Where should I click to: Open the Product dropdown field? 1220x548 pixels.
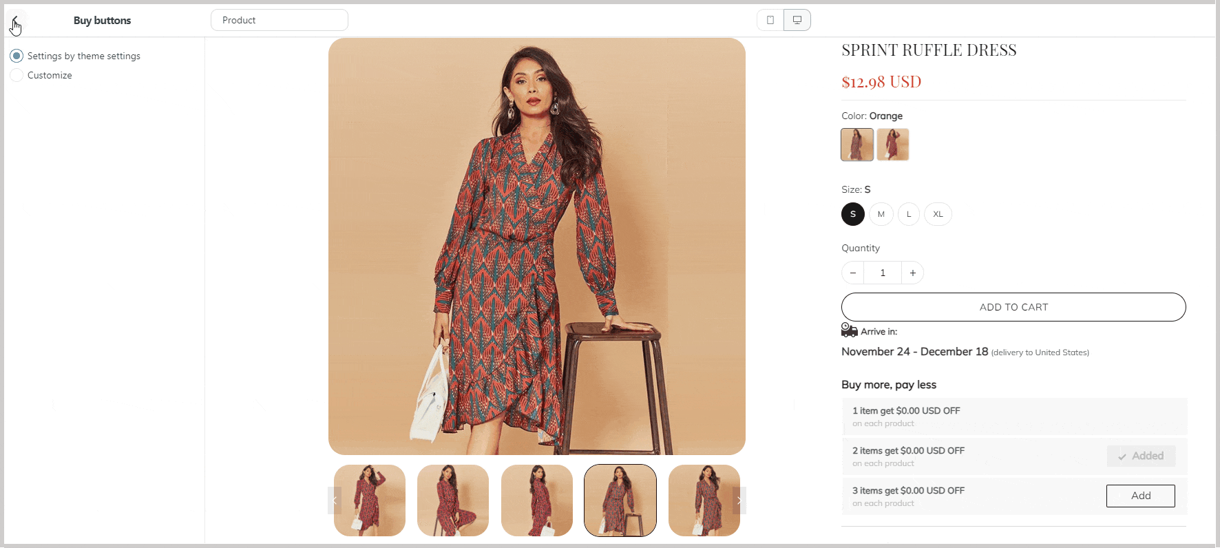click(x=280, y=20)
